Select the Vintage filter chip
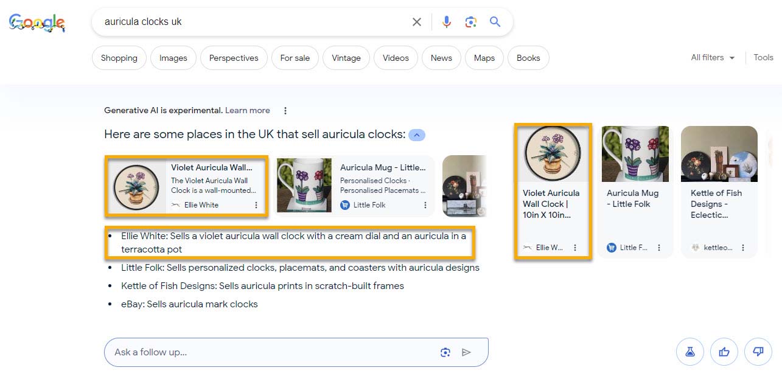This screenshot has width=782, height=373. (x=346, y=58)
